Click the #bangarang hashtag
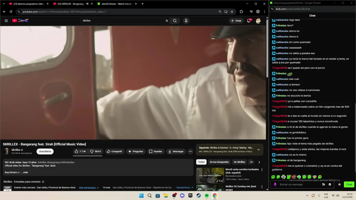Viewport: 356px width, 200px height. pyautogui.click(x=53, y=162)
